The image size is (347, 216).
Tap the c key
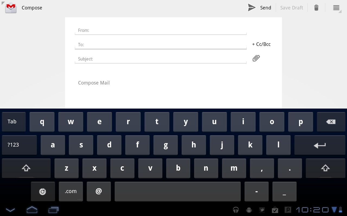tap(122, 168)
